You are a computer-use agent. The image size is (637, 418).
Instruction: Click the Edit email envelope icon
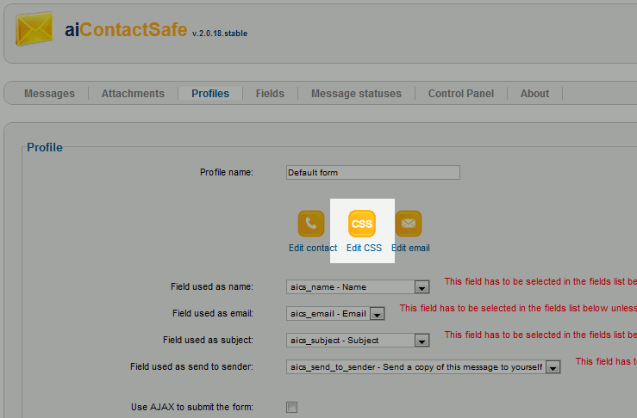(409, 224)
